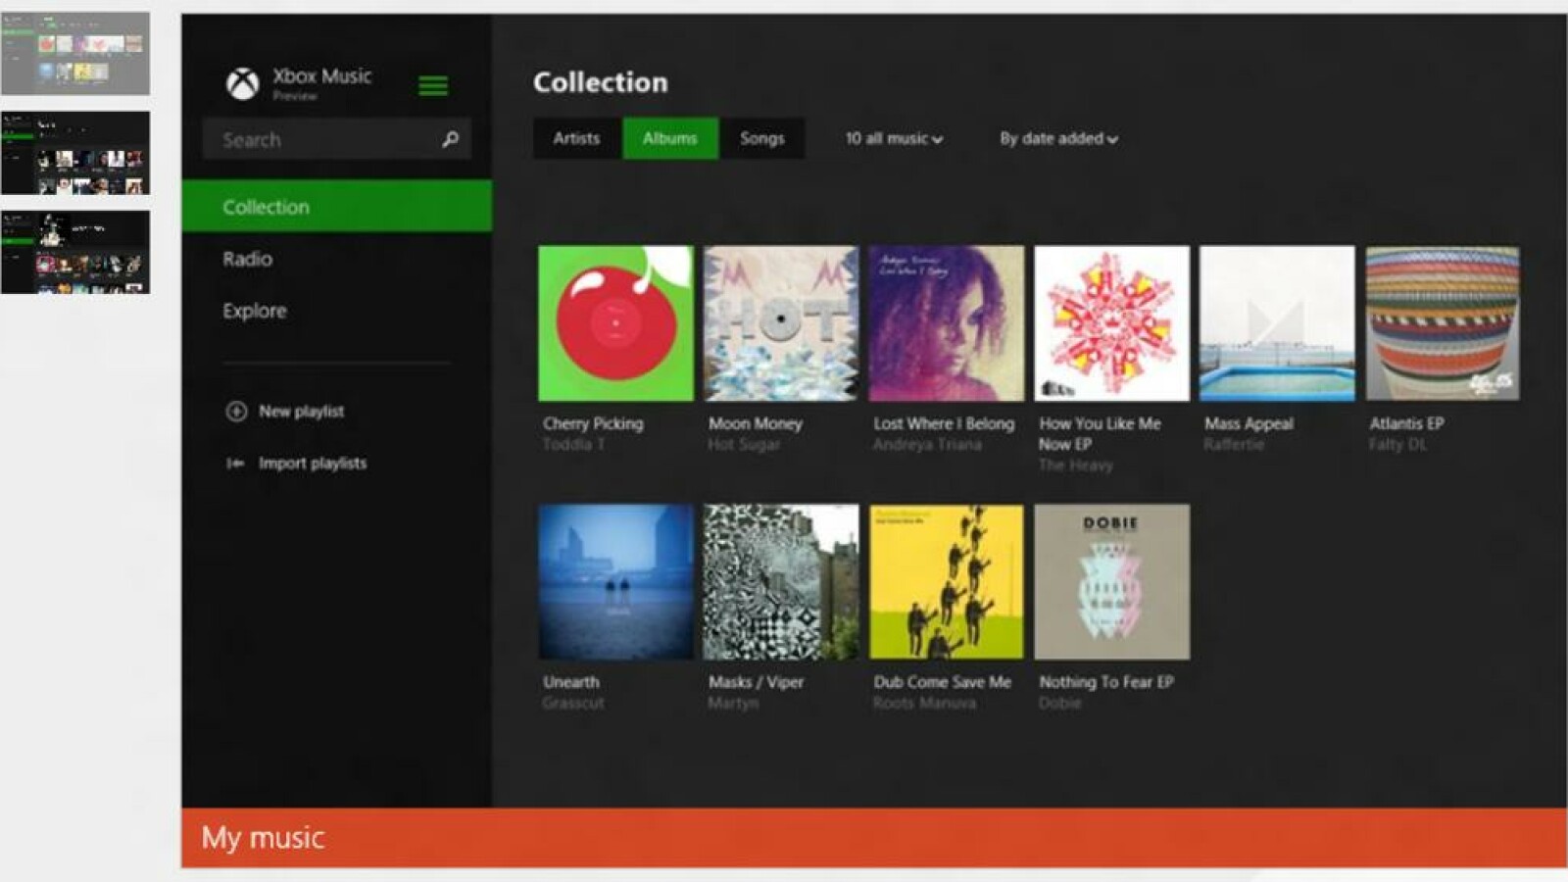
Task: Expand the all music filter dropdown
Action: pos(894,139)
